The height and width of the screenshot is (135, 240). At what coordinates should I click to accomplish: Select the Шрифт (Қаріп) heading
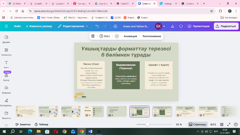(x=159, y=65)
